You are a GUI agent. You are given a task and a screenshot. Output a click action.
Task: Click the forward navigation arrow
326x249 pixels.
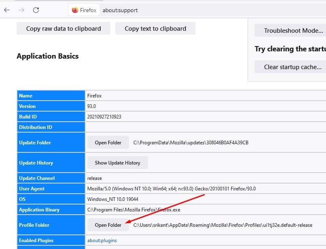(21, 10)
